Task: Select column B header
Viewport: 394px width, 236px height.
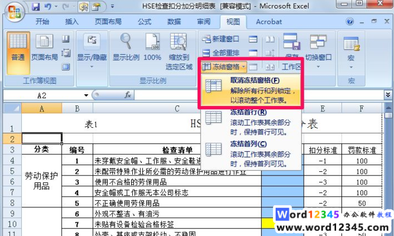Action: pos(77,109)
